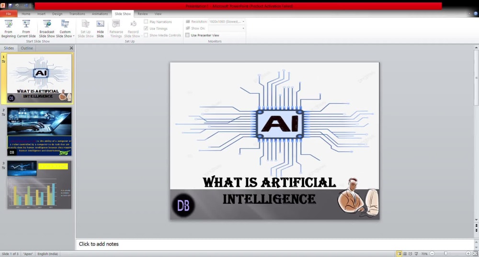
Task: Click Undo icon in quick access toolbar
Action: [17, 5]
